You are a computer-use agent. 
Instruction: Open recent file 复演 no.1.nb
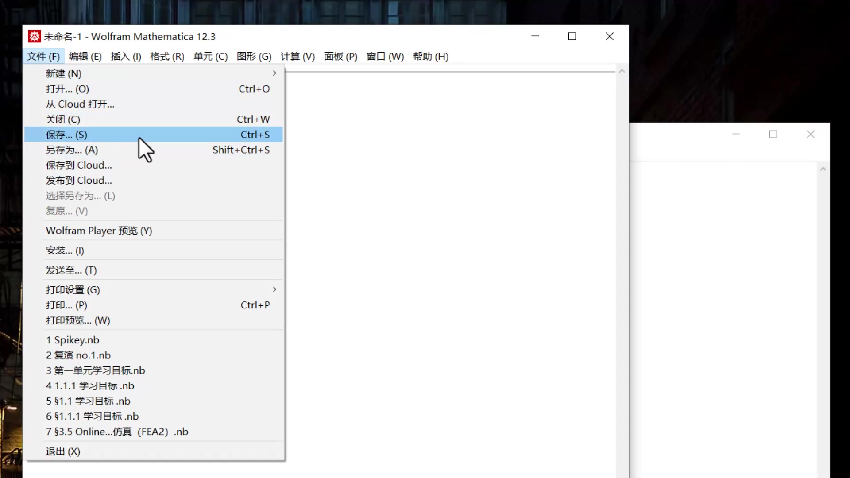click(x=78, y=355)
